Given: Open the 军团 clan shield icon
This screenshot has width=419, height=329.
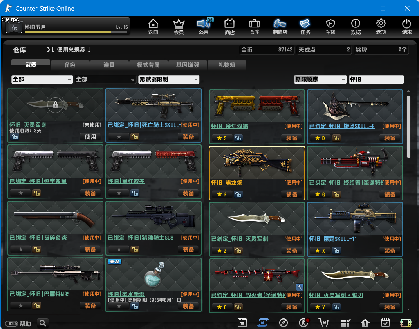Looking at the screenshot, I should pyautogui.click(x=331, y=27).
